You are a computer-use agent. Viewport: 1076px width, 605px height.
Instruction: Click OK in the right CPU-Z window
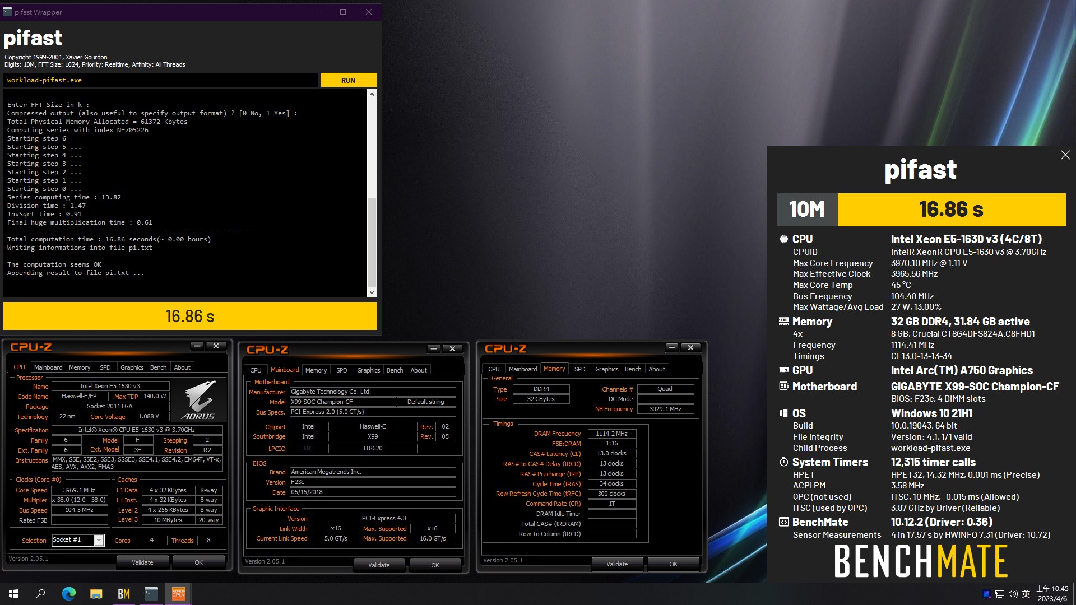coord(674,564)
